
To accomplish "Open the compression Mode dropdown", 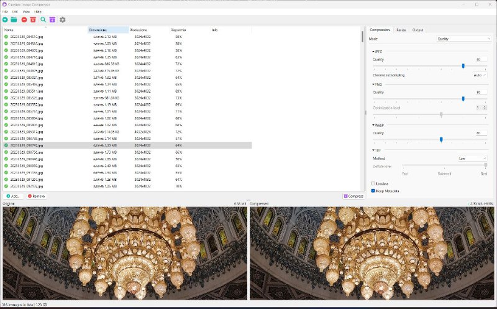I will click(463, 39).
